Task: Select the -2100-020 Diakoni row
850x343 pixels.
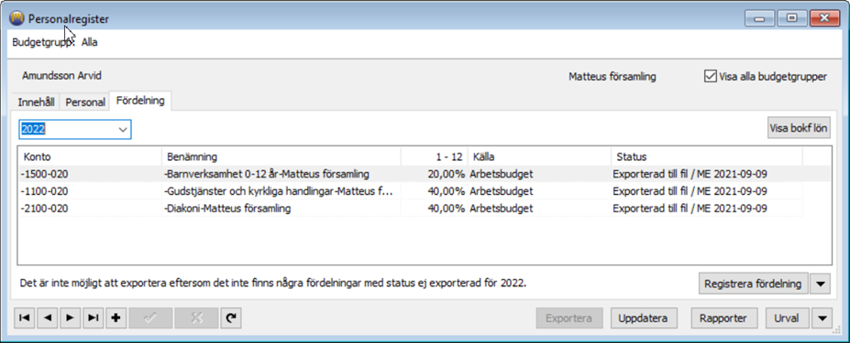Action: (x=411, y=209)
